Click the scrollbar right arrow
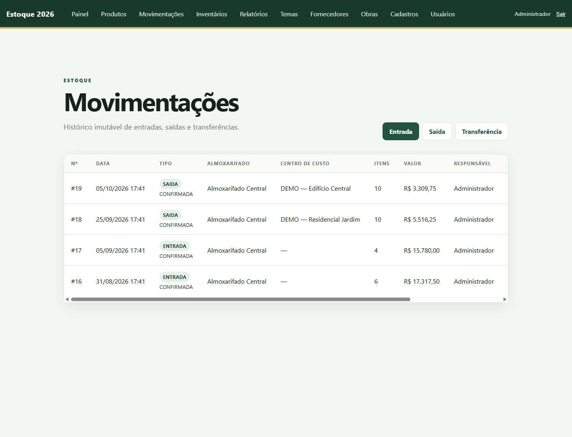Screen dimensions: 572x437 click(505, 299)
